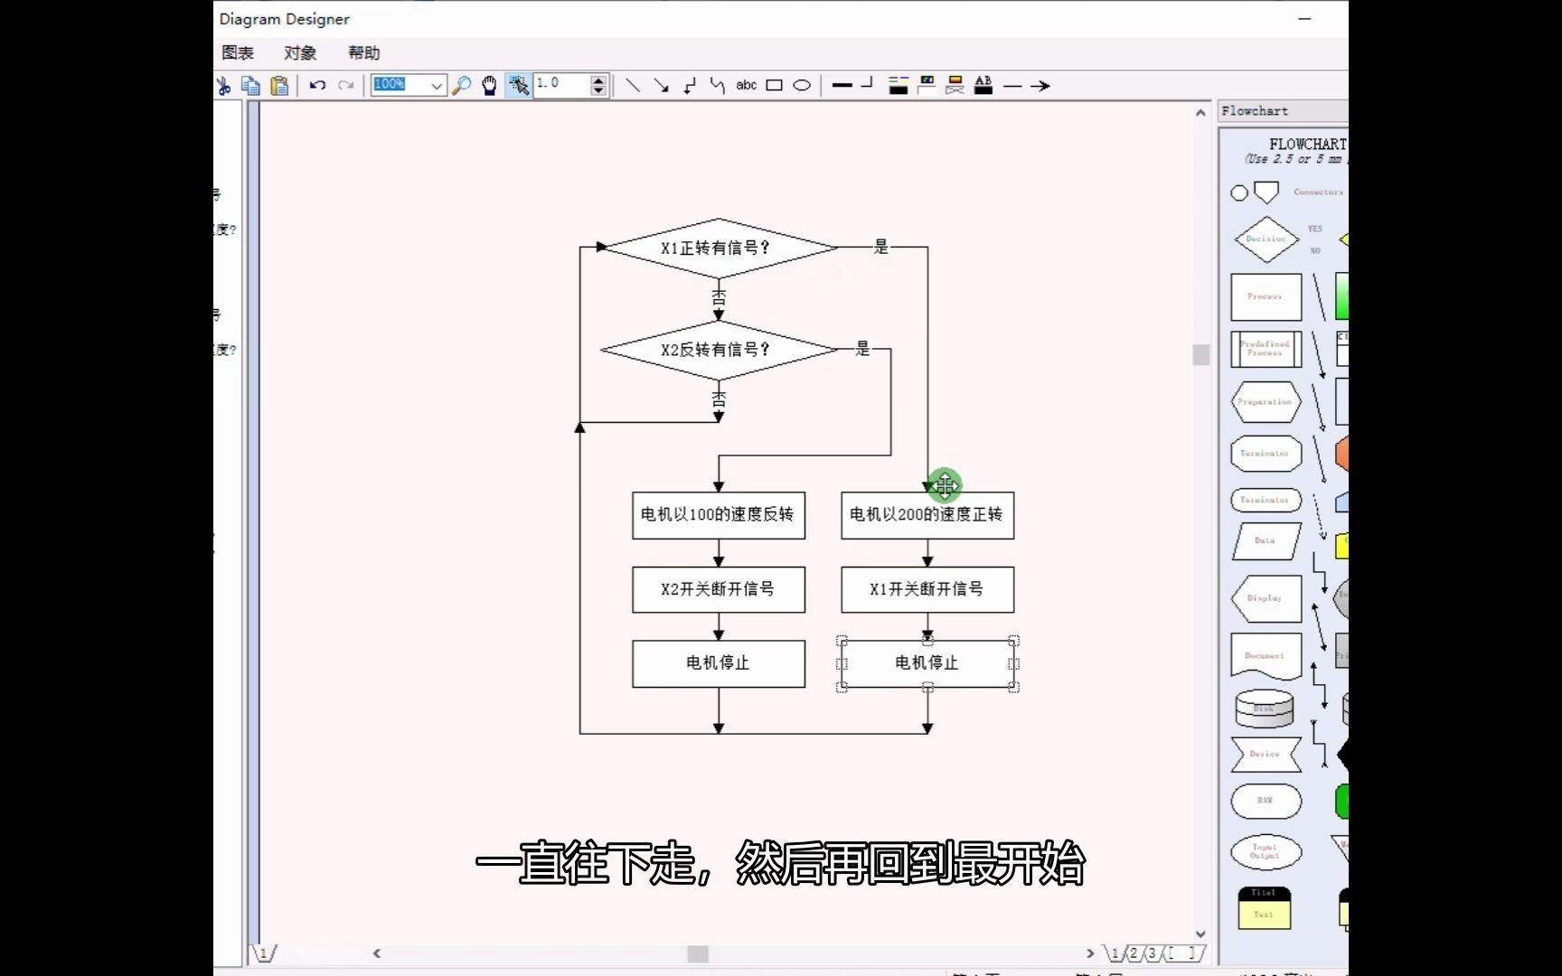
Task: Open the line color button
Action: coord(899,86)
